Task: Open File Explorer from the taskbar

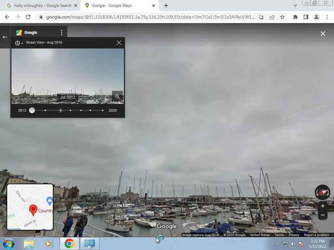Action: coord(29,243)
